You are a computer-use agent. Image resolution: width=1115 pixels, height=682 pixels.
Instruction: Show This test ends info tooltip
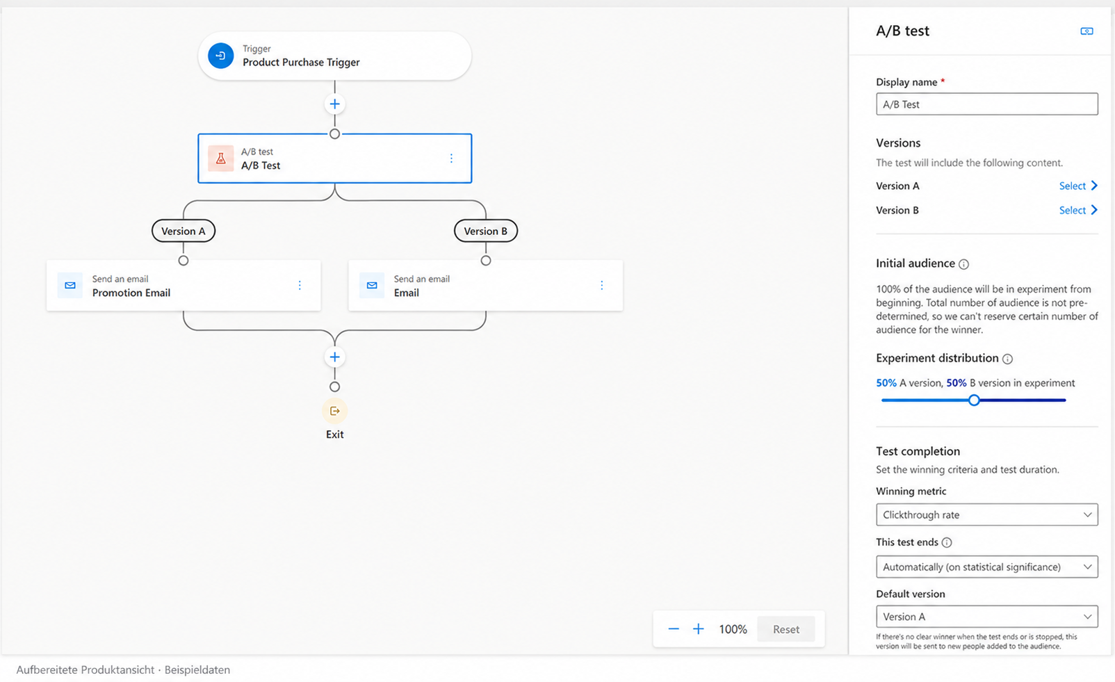point(947,542)
